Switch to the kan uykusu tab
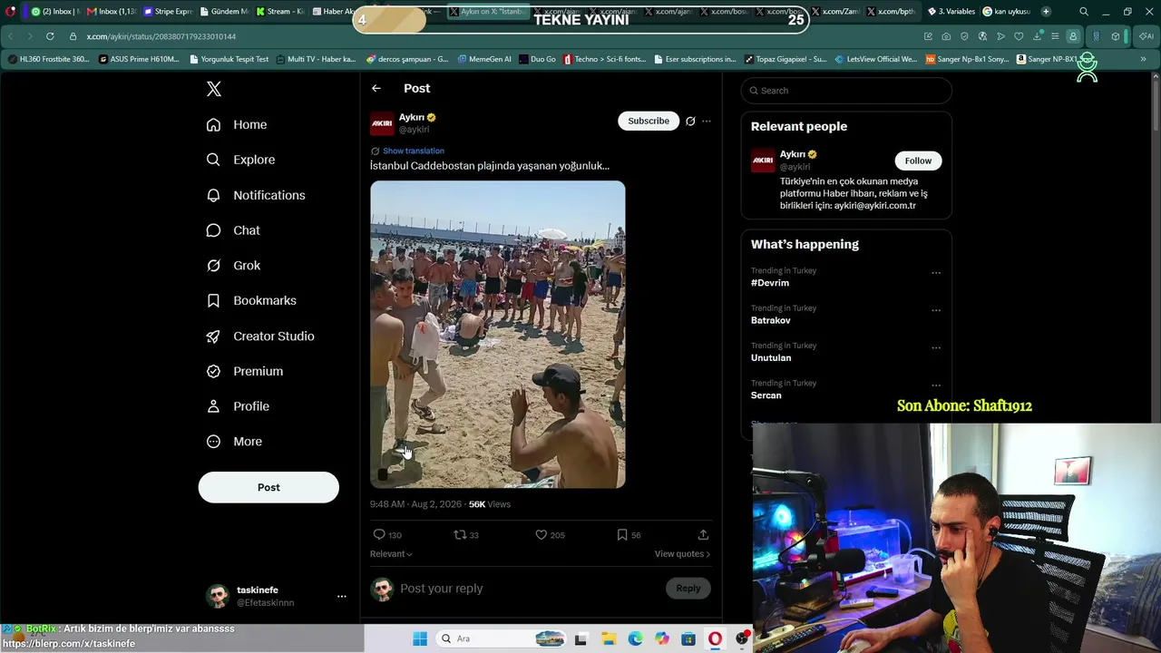Viewport: 1161px width, 653px height. click(x=1008, y=12)
